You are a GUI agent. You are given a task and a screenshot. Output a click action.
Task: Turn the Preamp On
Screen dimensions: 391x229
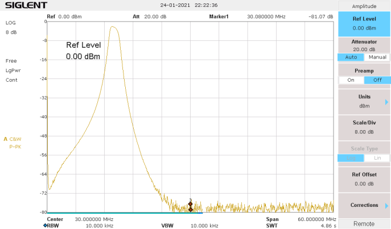tap(350, 80)
